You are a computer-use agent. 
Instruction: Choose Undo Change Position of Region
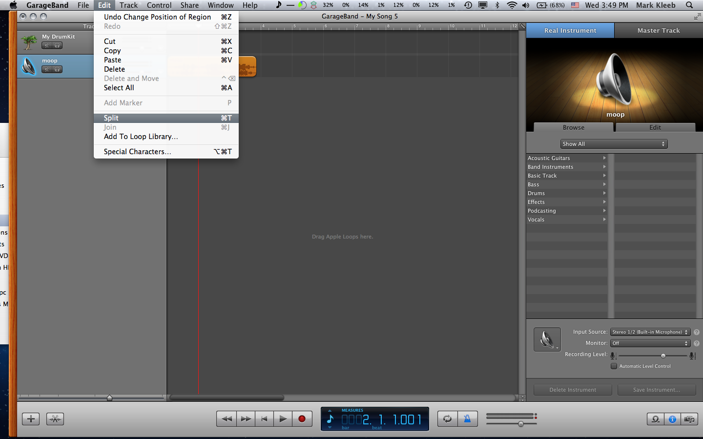tap(166, 17)
